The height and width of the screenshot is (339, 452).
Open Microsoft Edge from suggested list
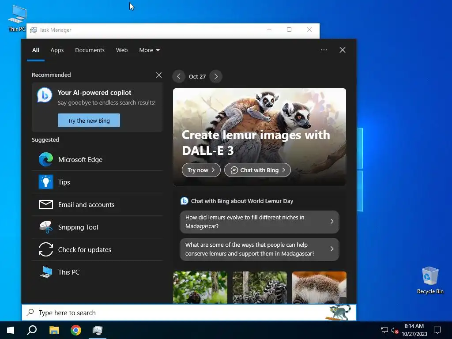(x=97, y=159)
